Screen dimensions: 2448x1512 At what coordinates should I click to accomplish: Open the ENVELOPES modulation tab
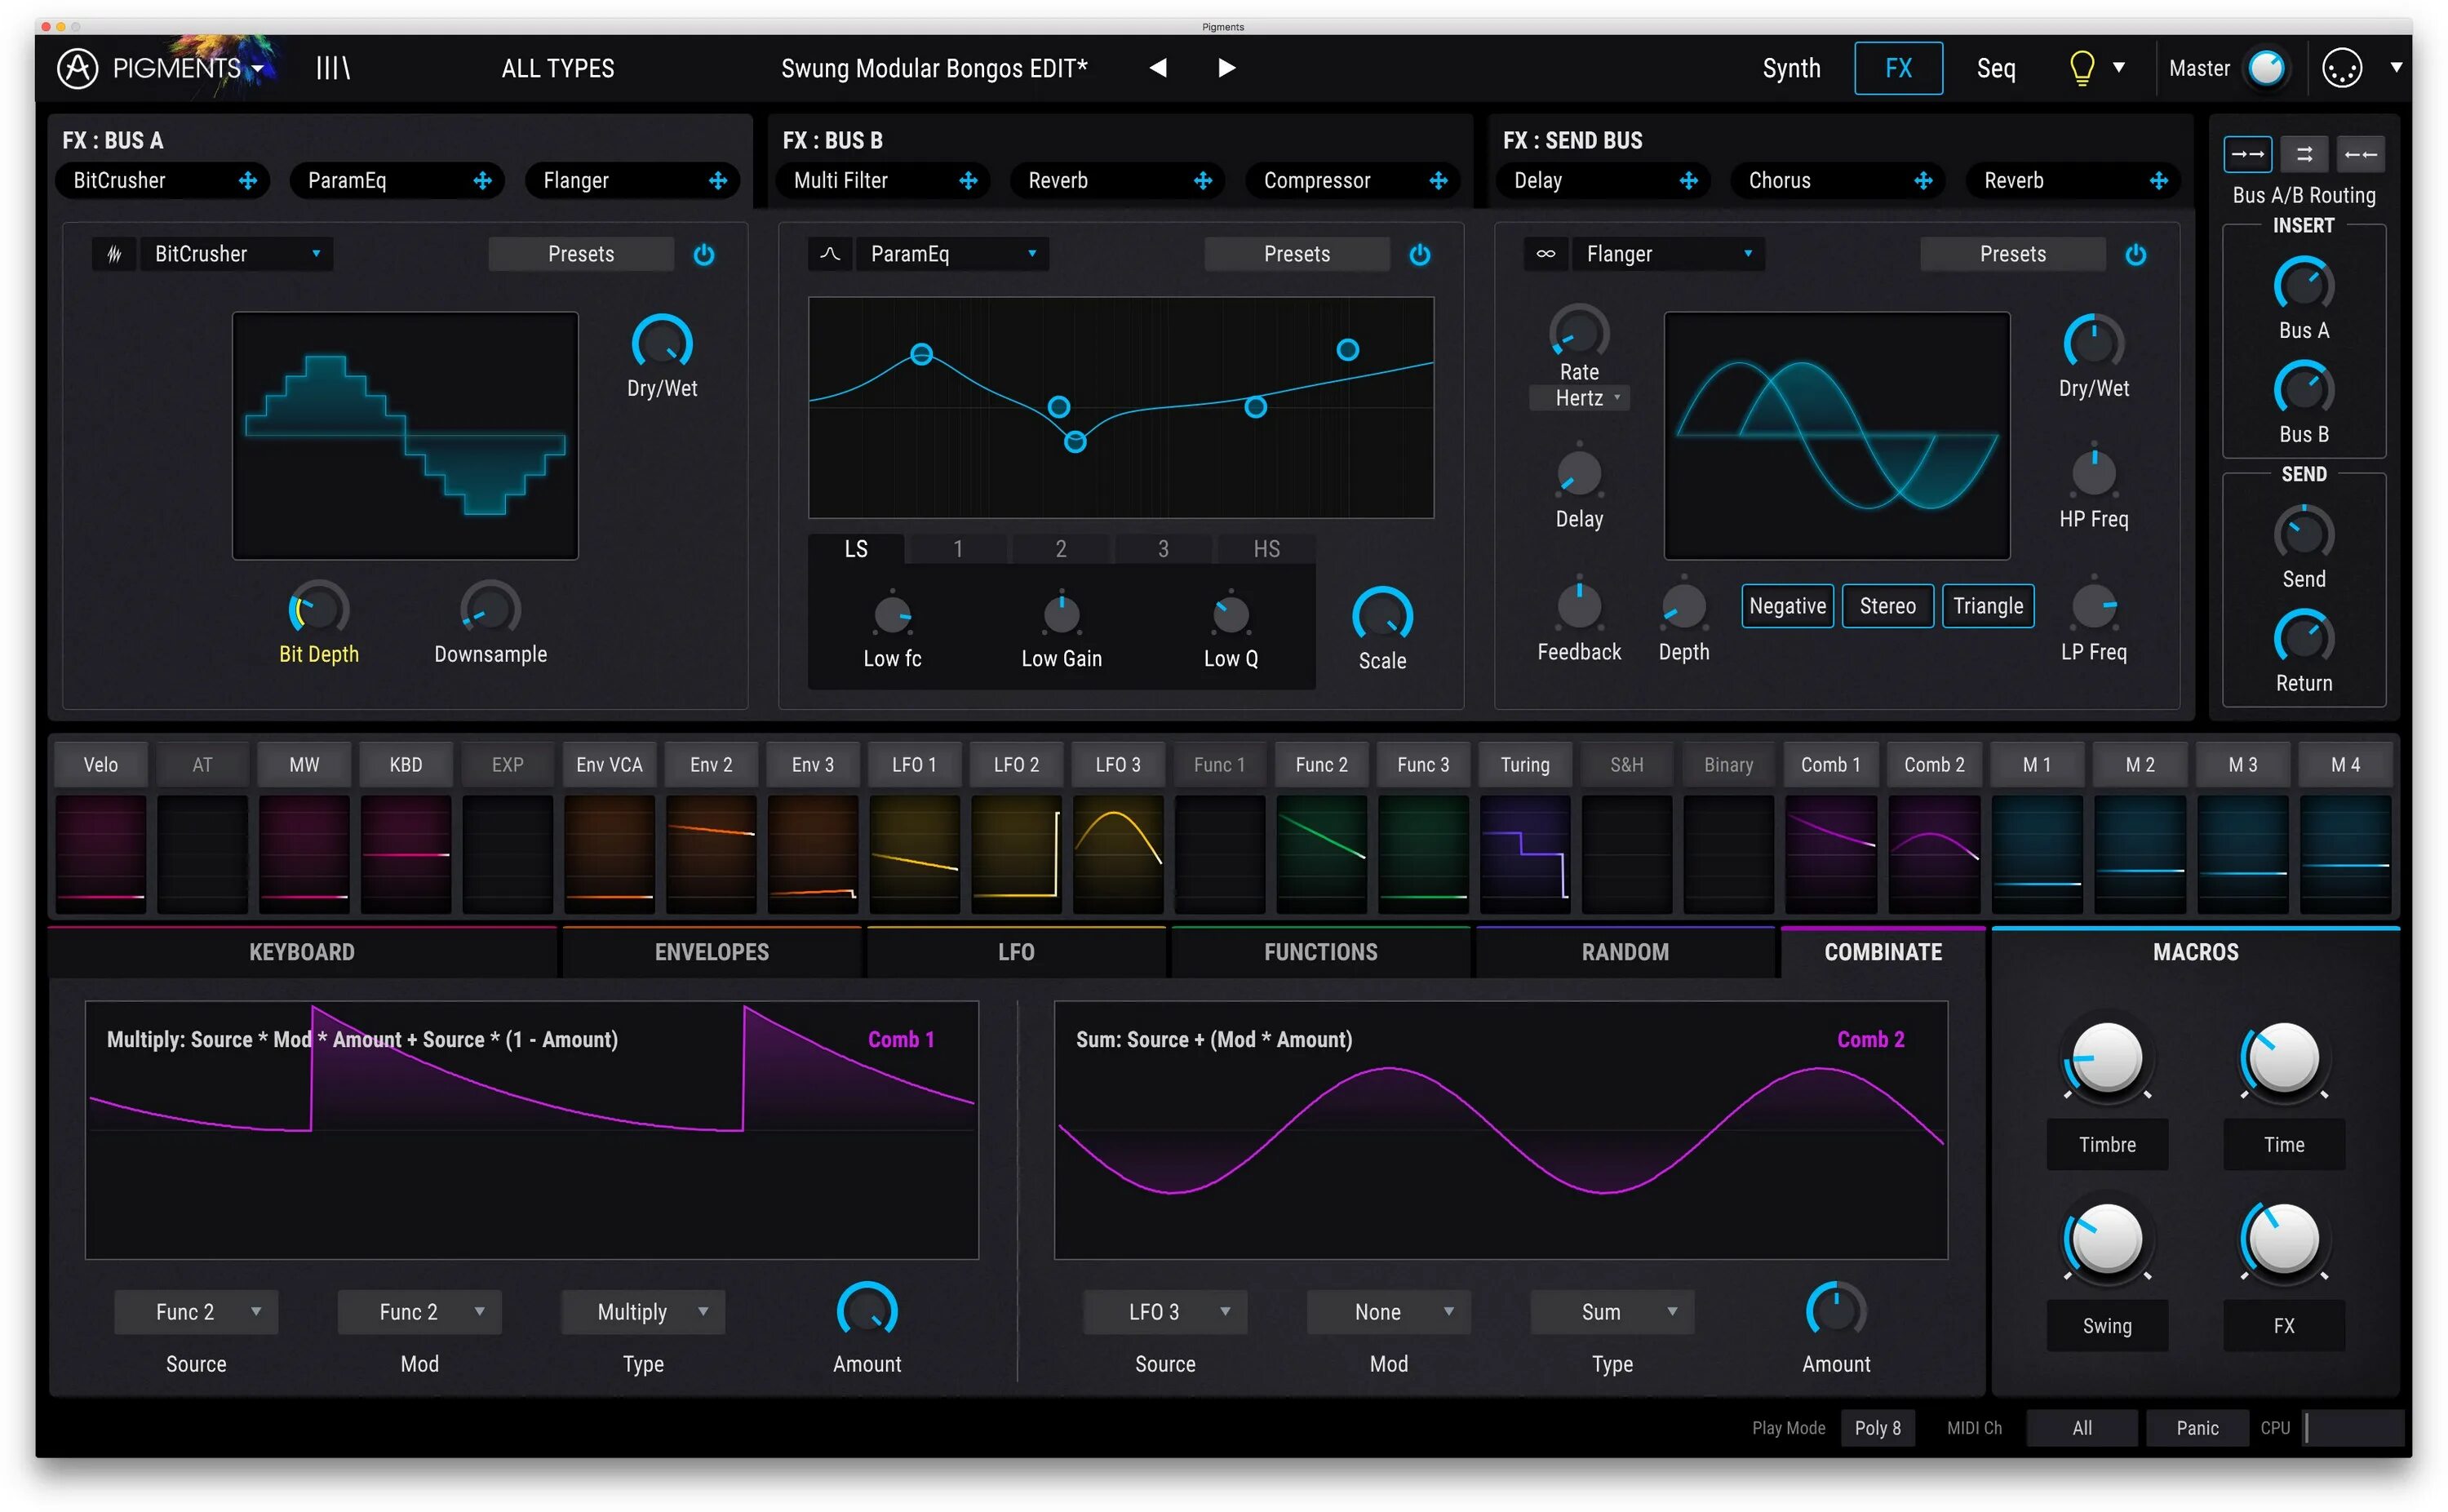click(711, 952)
